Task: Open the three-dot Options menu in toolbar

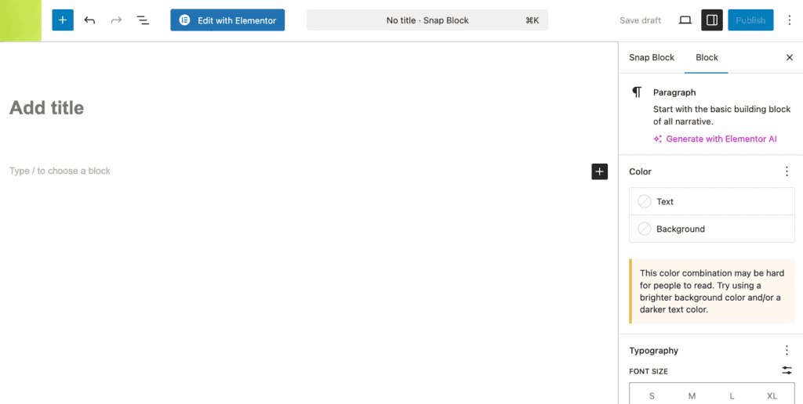Action: pyautogui.click(x=789, y=20)
